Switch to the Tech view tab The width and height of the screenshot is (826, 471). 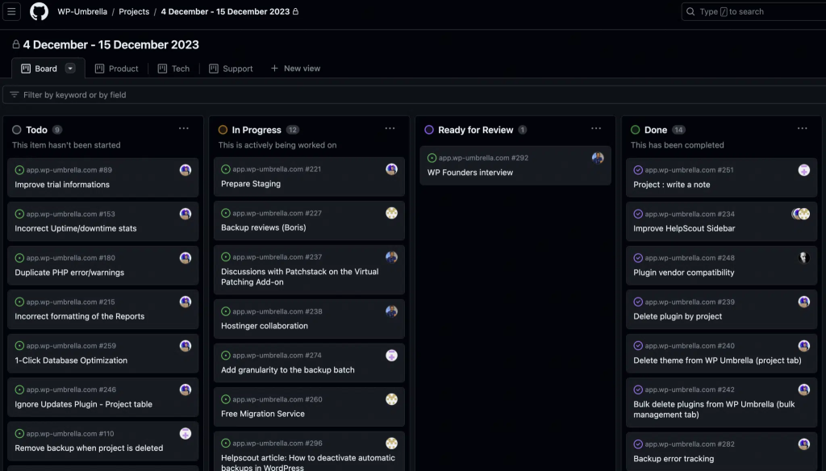click(x=173, y=69)
